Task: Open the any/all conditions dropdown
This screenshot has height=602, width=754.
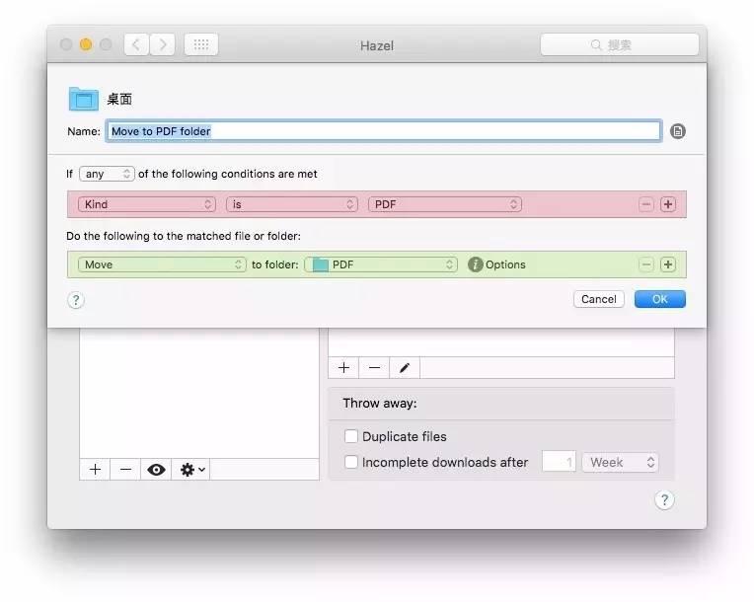Action: click(x=107, y=174)
